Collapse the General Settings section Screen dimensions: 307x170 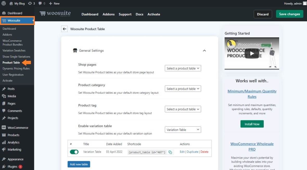point(204,50)
